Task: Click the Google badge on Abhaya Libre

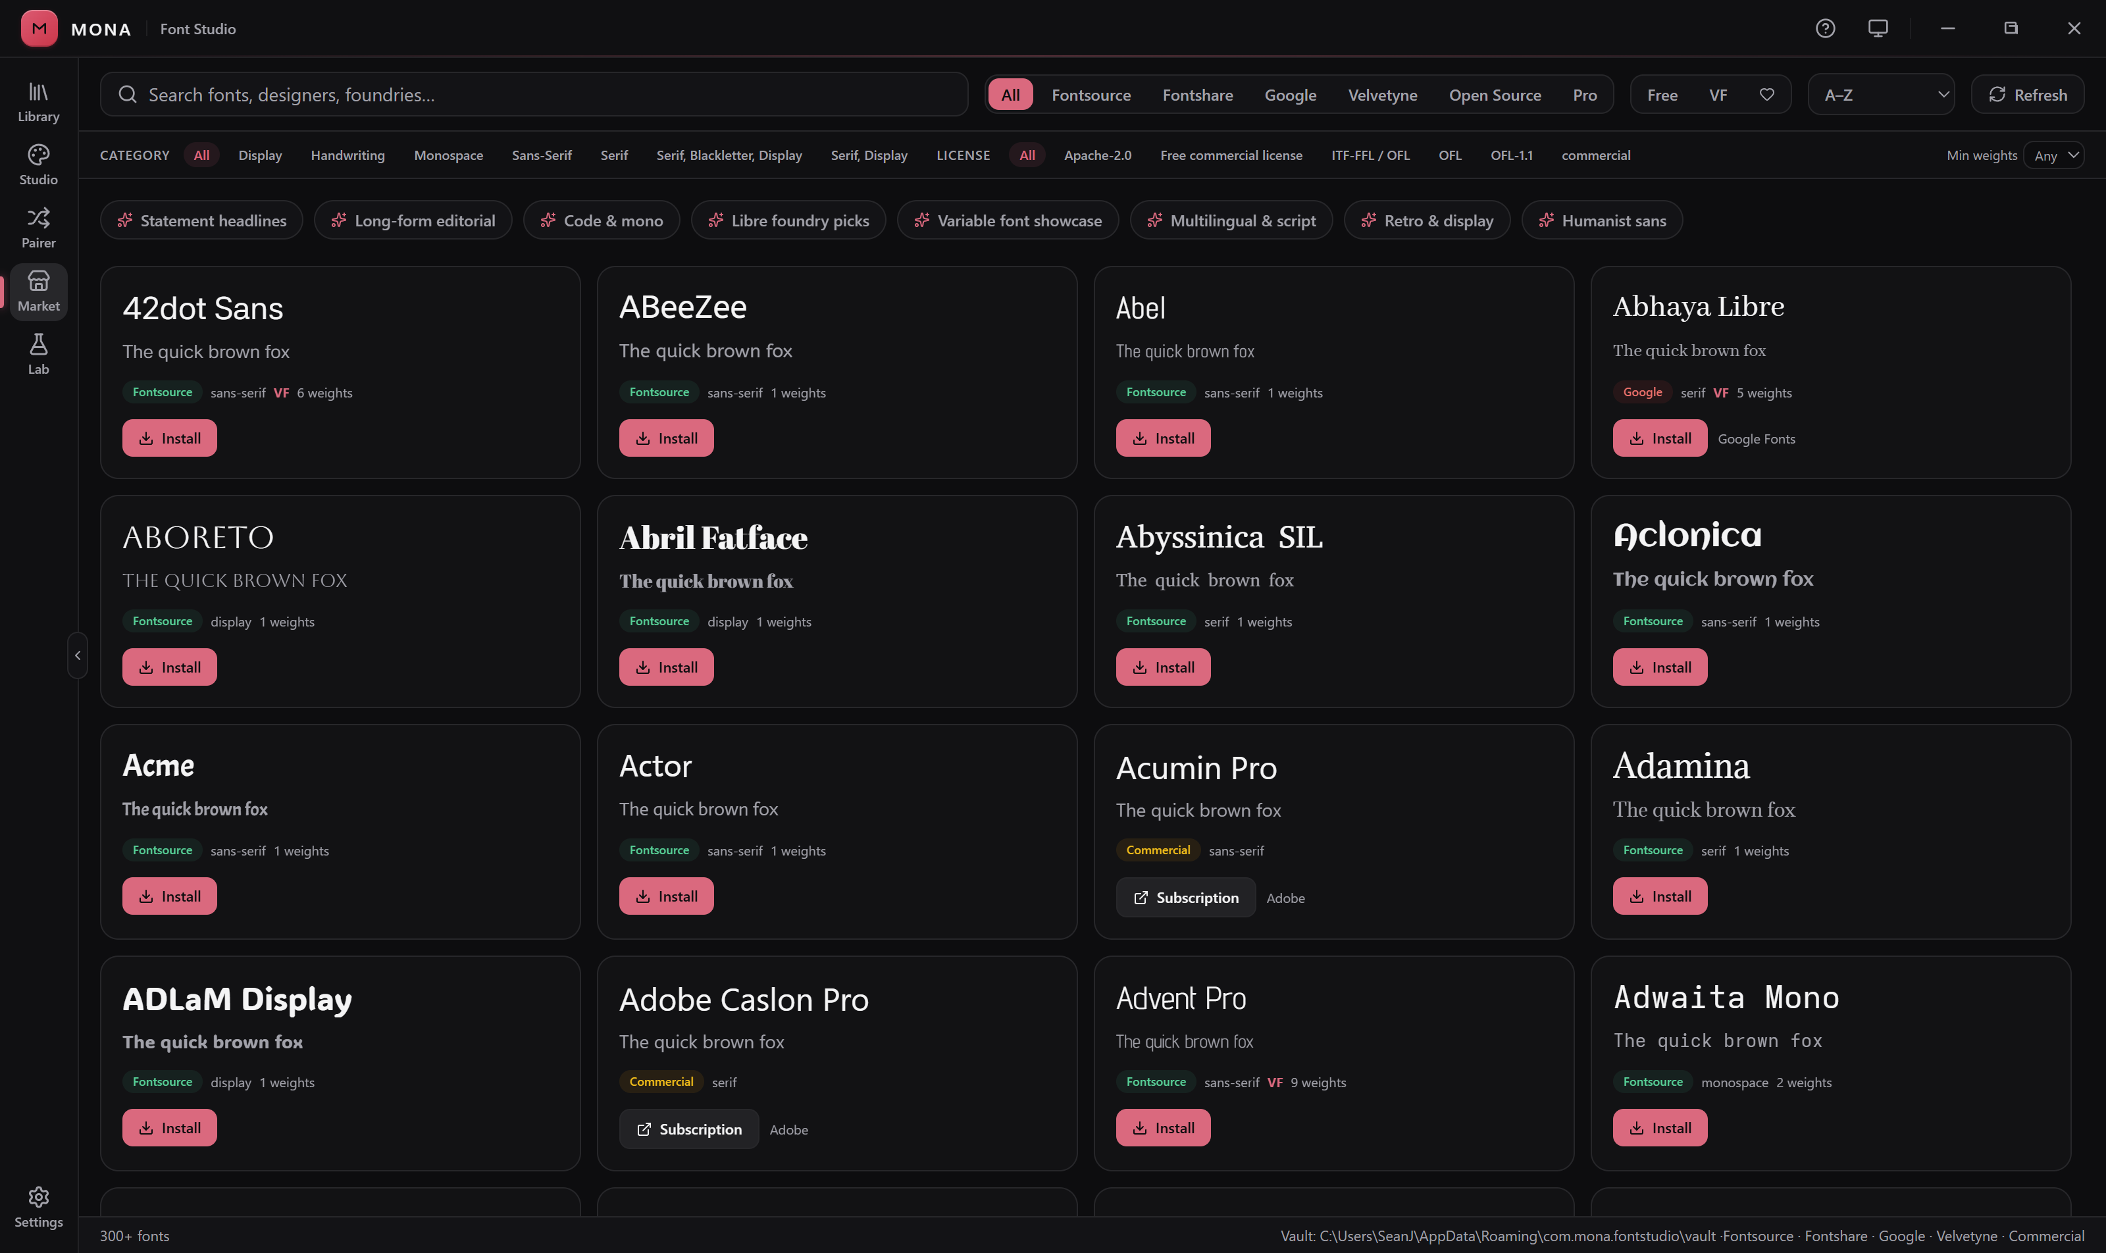Action: [1641, 392]
